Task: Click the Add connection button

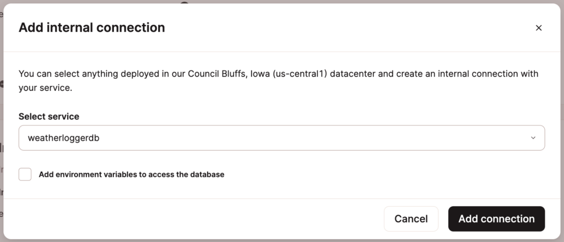Action: click(496, 219)
